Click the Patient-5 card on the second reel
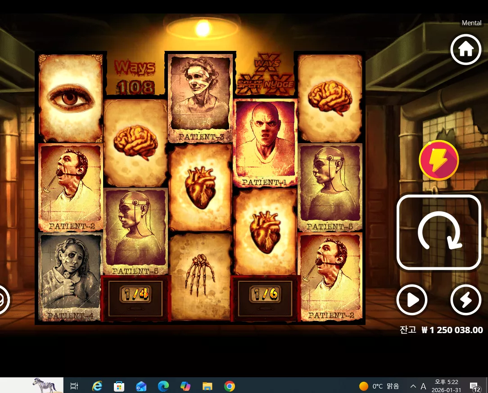The image size is (488, 393). [136, 231]
